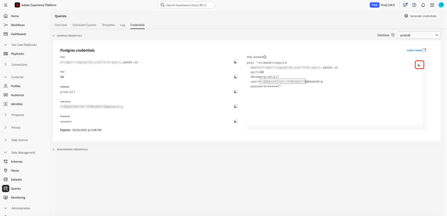Click the Database info icon
This screenshot has height=216, width=447.
(x=393, y=35)
